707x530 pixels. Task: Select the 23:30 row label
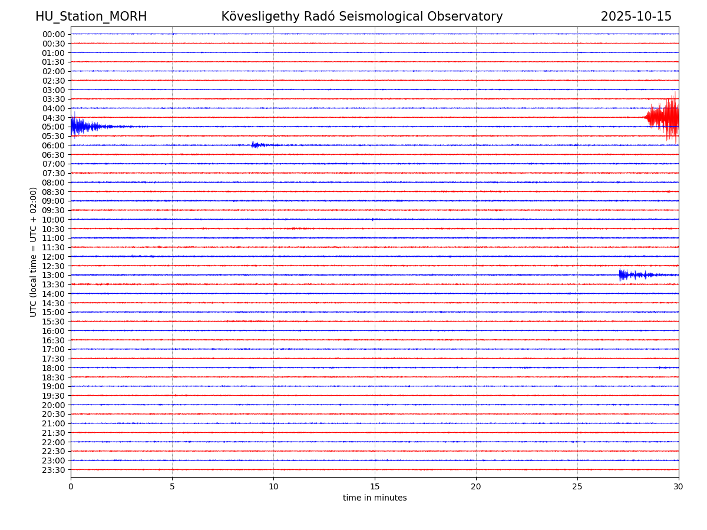[x=54, y=470]
